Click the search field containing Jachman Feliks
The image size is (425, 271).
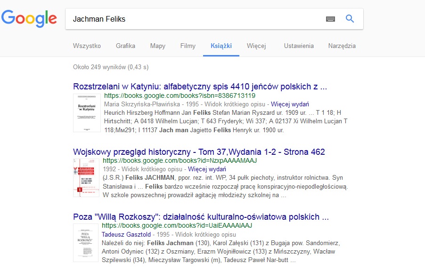(x=193, y=19)
